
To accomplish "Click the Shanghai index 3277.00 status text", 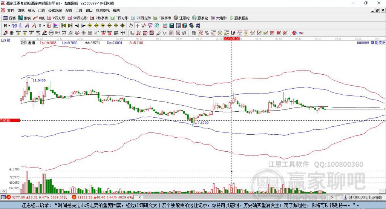I will click(18, 197).
